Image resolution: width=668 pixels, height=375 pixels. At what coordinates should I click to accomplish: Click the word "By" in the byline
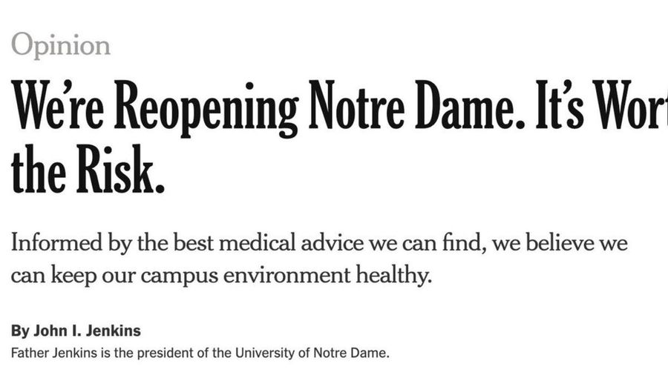[20, 331]
